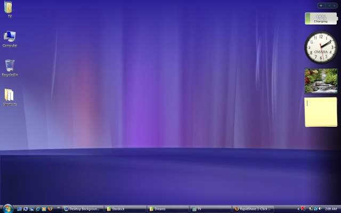Switch to RapidShare 1-Click taskbar window
The height and width of the screenshot is (213, 341).
point(254,209)
